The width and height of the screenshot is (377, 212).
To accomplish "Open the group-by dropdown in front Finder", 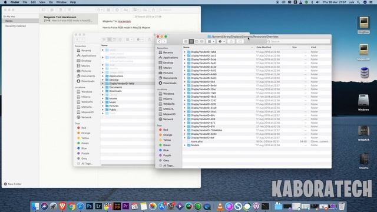I will pos(211,41).
